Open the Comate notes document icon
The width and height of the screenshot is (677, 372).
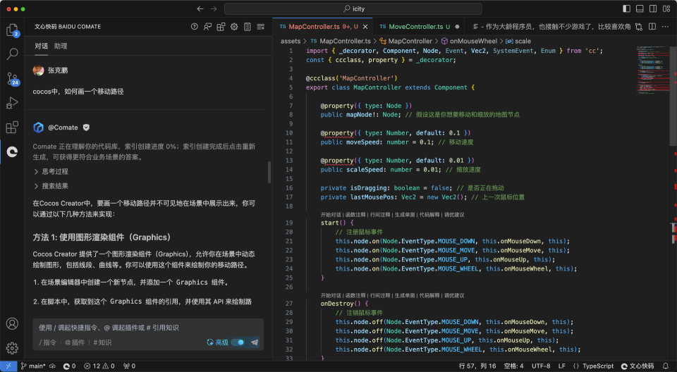tap(248, 27)
